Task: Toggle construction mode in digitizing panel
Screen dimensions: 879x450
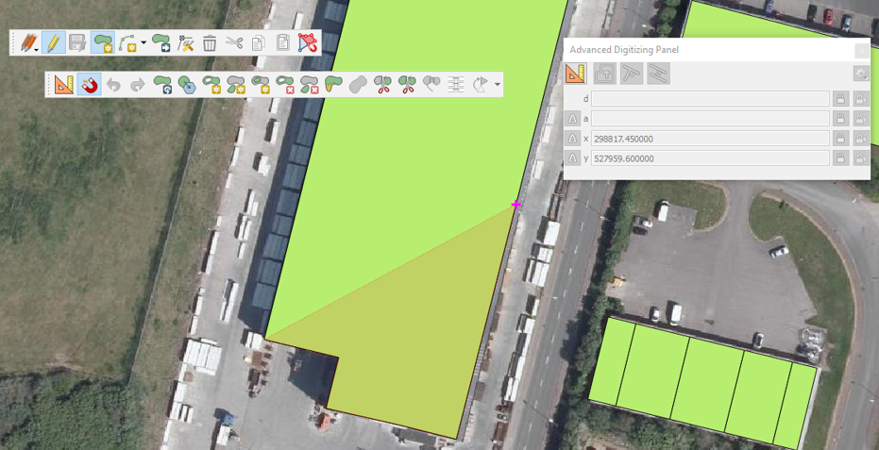Action: pyautogui.click(x=605, y=74)
